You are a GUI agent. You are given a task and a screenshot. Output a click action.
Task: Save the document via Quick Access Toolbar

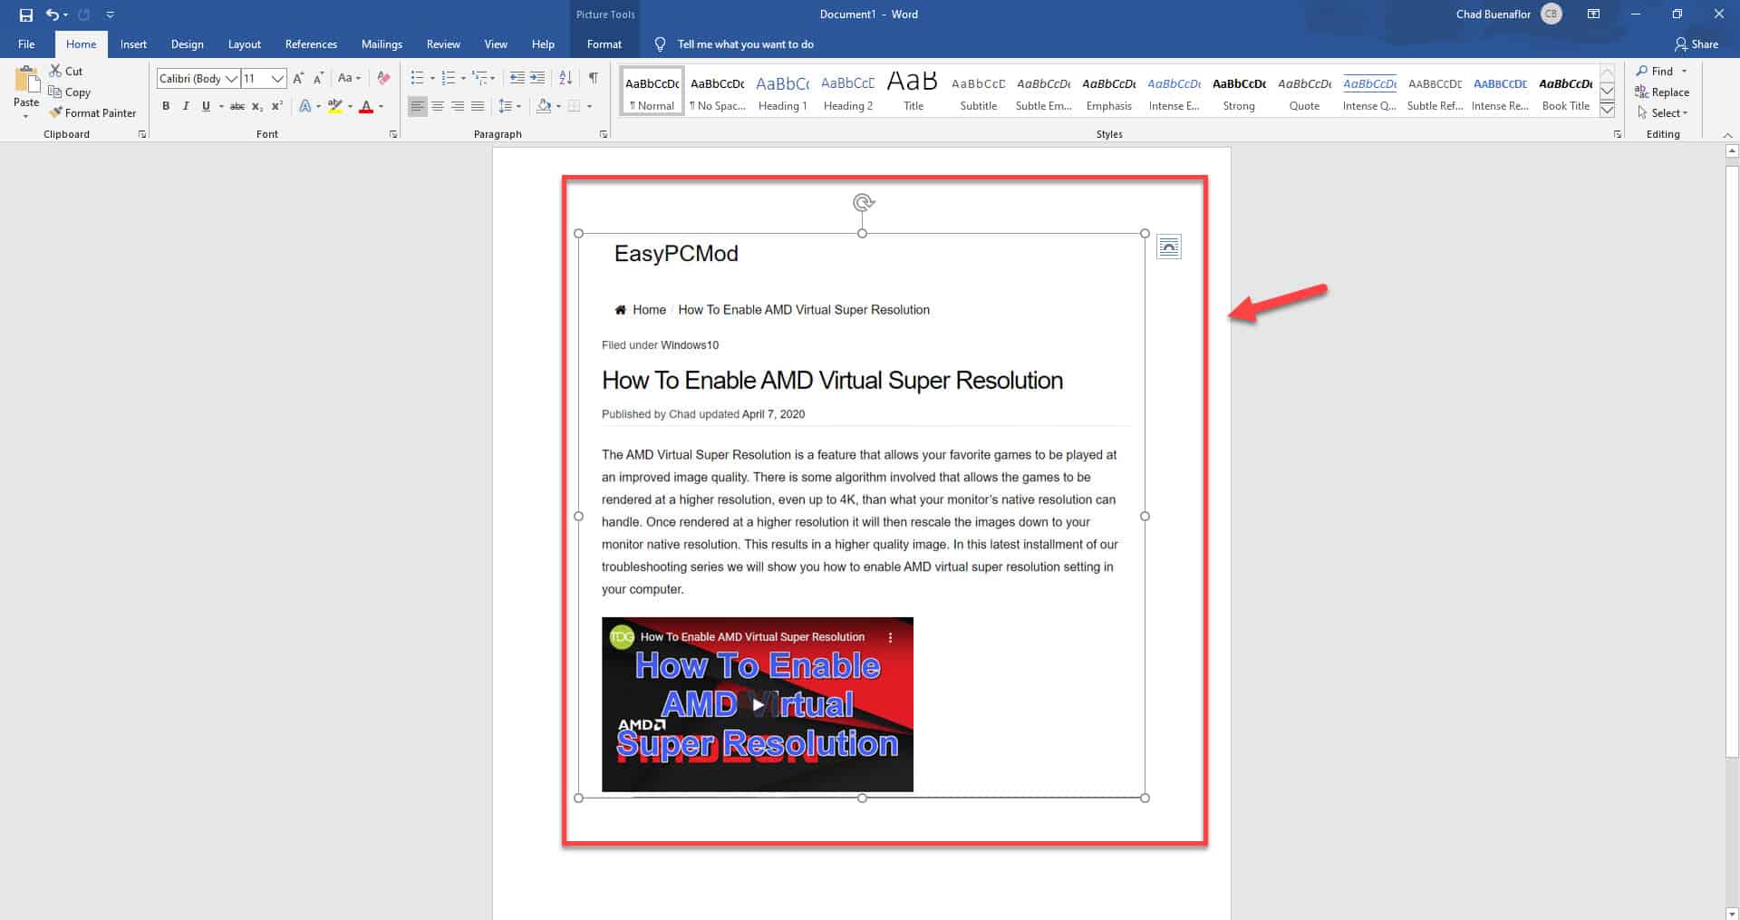[24, 14]
